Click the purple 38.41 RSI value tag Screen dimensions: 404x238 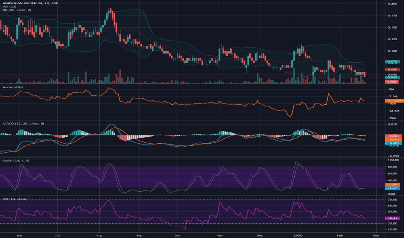click(392, 218)
